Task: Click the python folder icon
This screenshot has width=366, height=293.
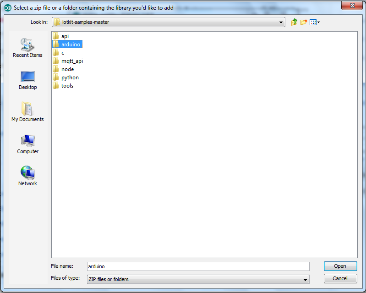Action: tap(55, 77)
